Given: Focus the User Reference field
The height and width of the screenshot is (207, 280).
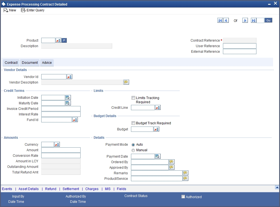Looking at the screenshot, I should pos(240,46).
